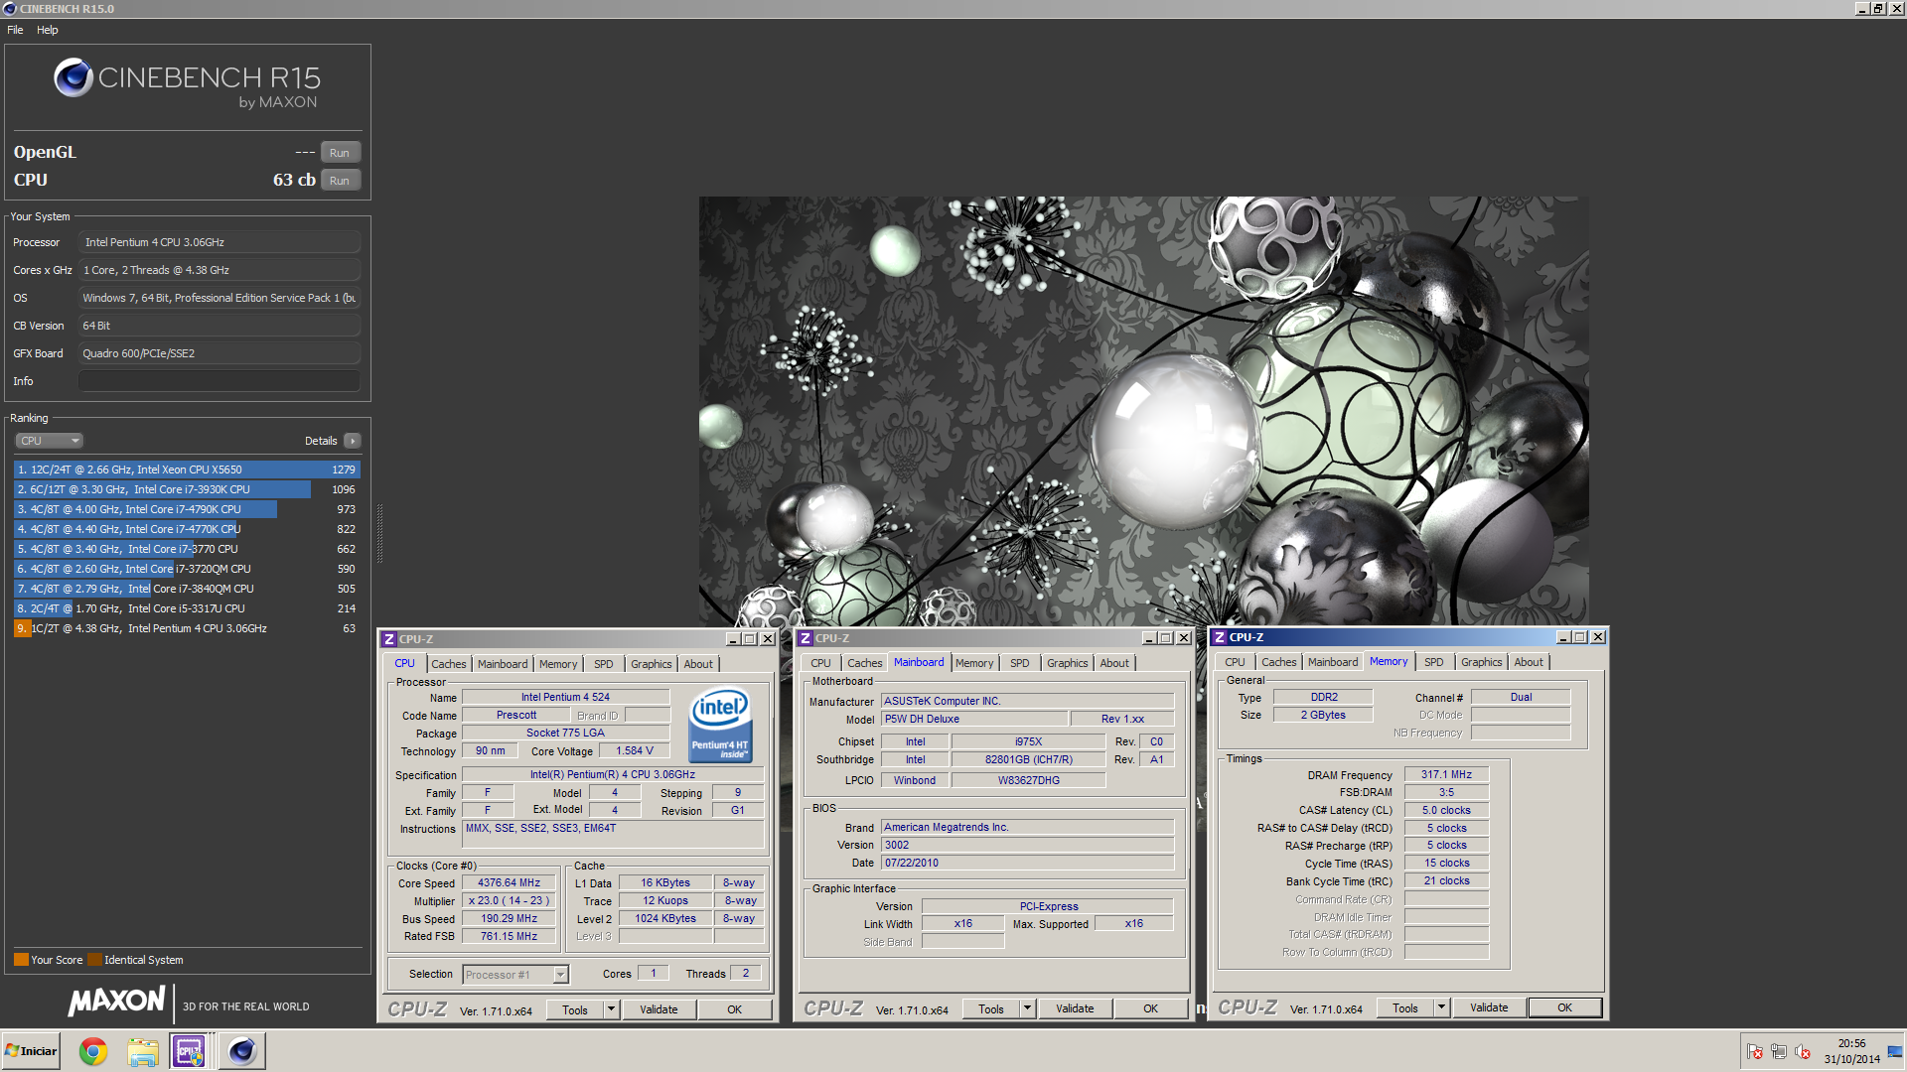Screen dimensions: 1907x1072
Task: Minimize the first CPU-Z window
Action: tap(733, 639)
